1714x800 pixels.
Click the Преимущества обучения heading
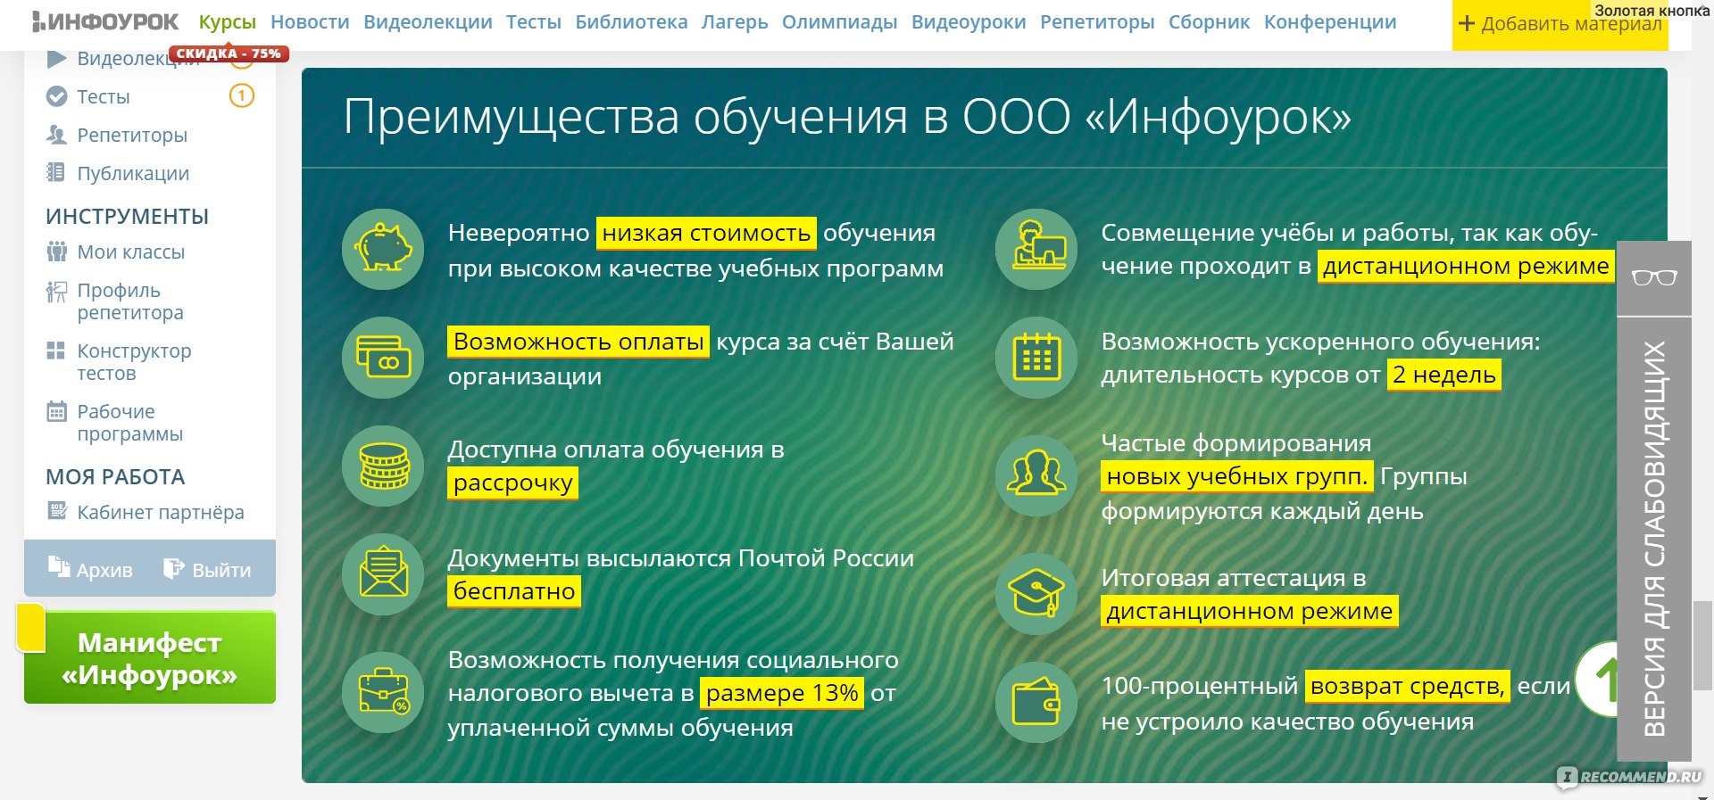click(847, 117)
